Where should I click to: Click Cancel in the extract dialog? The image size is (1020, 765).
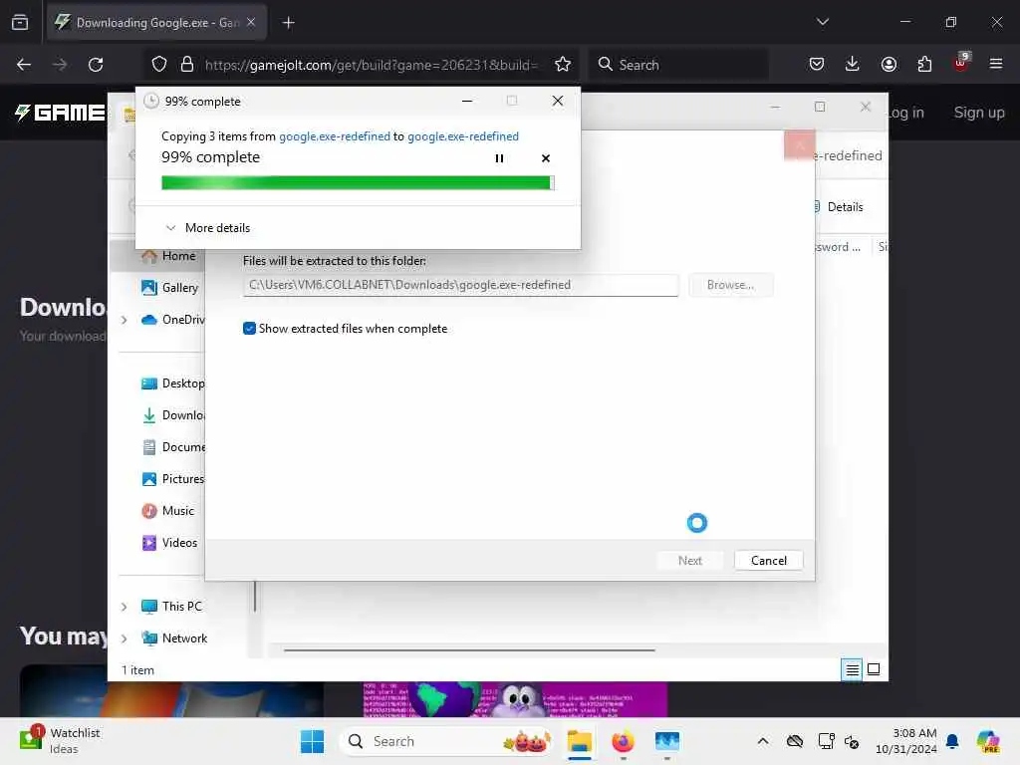(768, 560)
